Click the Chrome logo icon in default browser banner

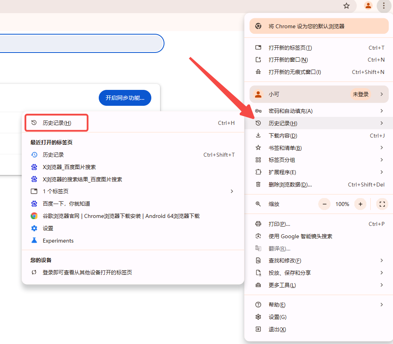tap(258, 26)
